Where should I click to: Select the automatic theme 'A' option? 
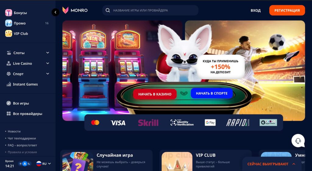tap(25, 164)
